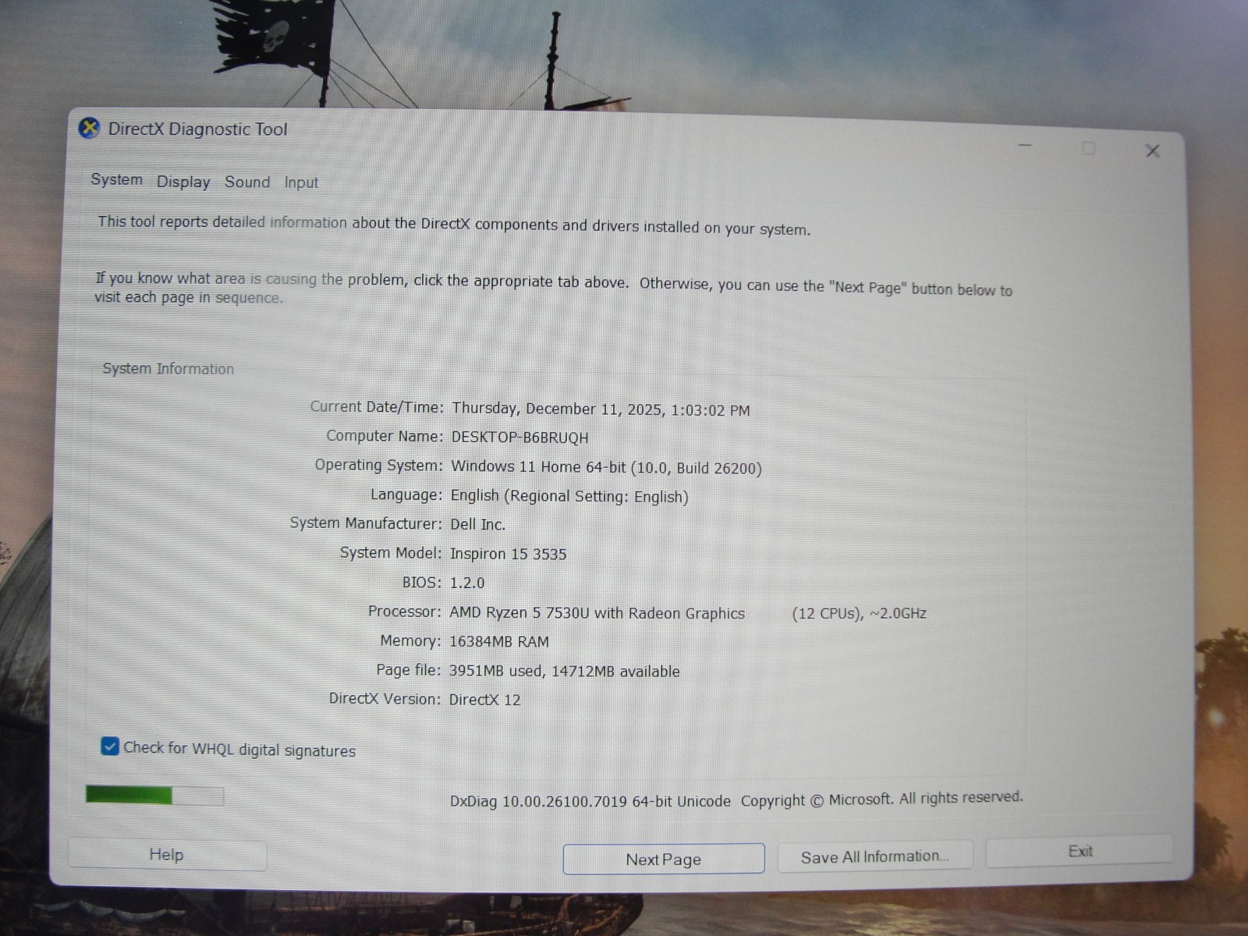
Task: Maximize the DirectX Diagnostic Tool window
Action: click(x=1089, y=147)
